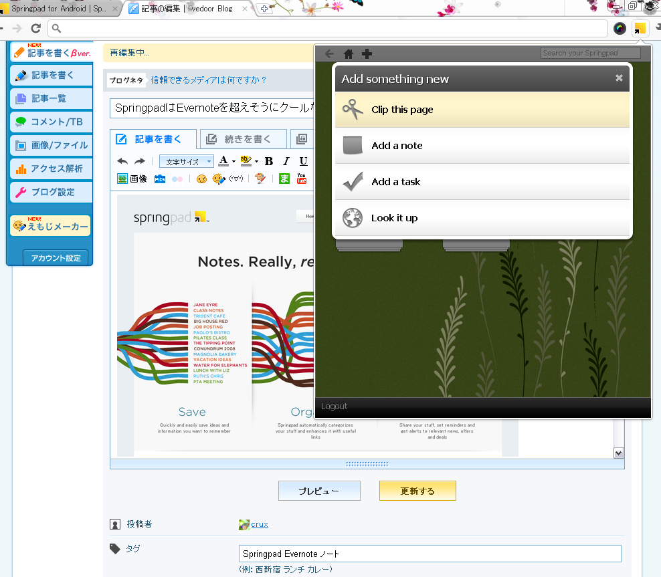Screen dimensions: 661x577
Task: Apply underline with the U icon
Action: tap(303, 161)
